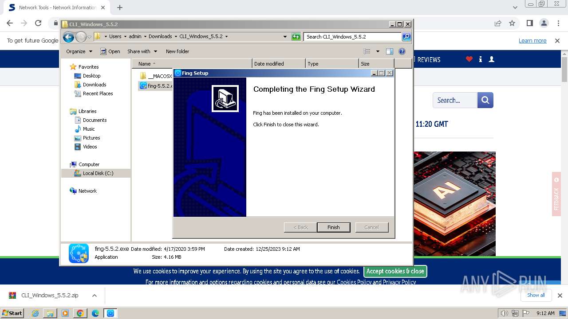Click the Explorer help question mark icon

coord(402,51)
